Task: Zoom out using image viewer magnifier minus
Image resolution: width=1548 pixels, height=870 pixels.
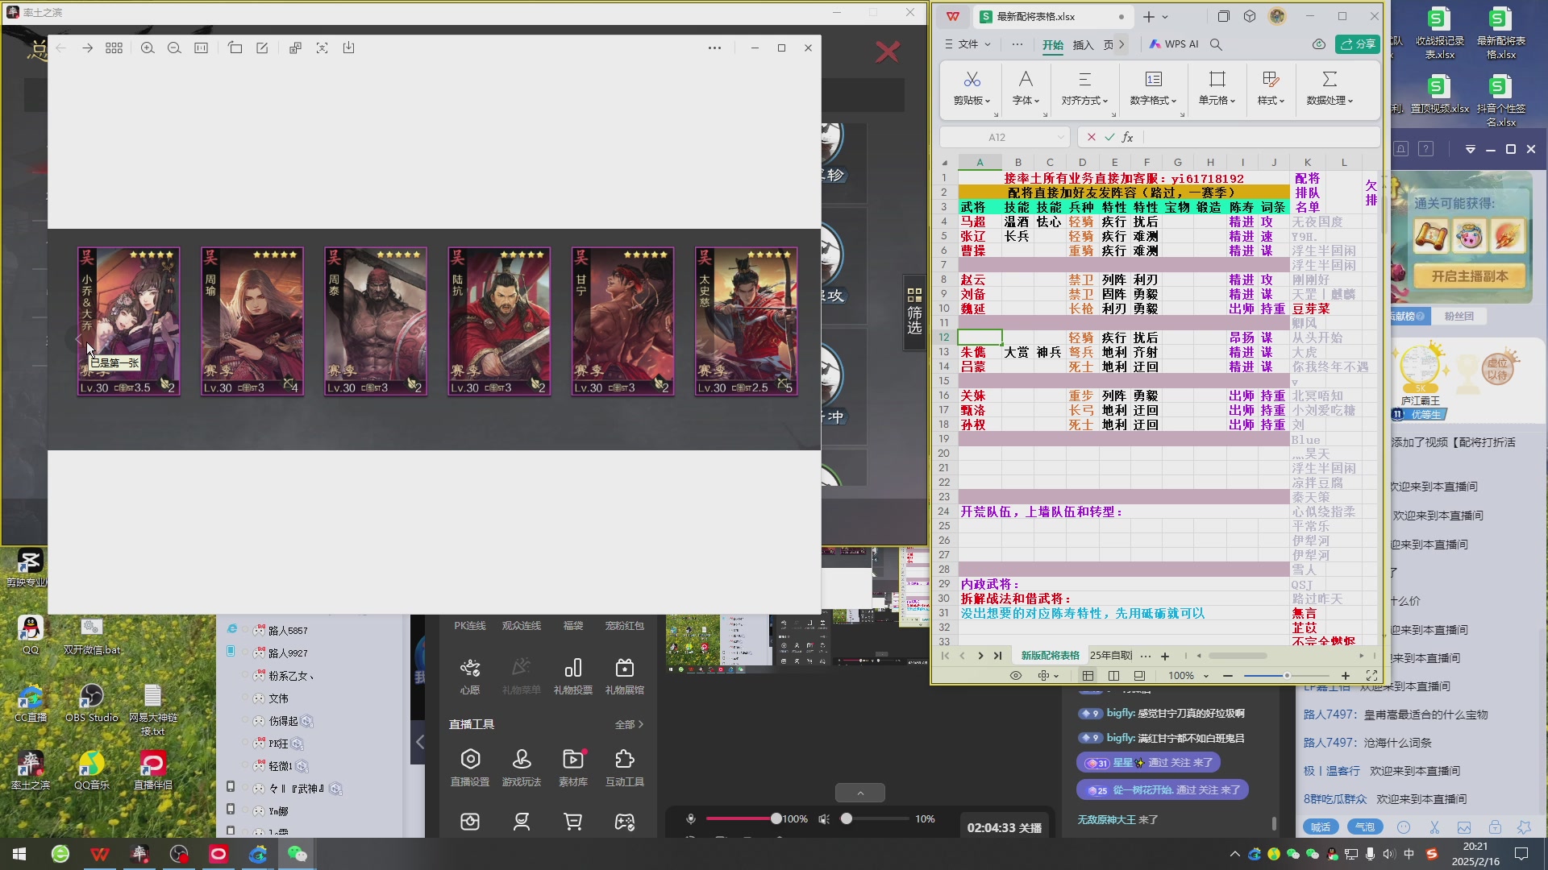Action: 174,48
